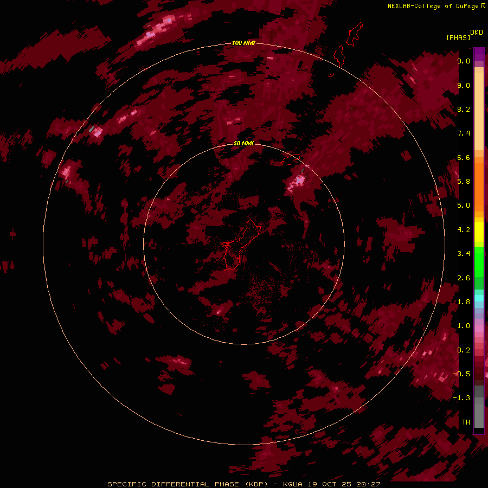Select the 5.0 scale value
488x488 pixels.
click(464, 206)
